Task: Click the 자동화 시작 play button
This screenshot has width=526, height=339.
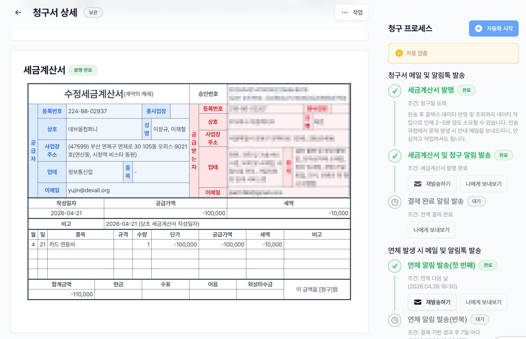Action: tap(493, 28)
